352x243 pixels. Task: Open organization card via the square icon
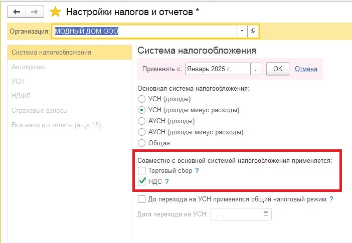[253, 31]
